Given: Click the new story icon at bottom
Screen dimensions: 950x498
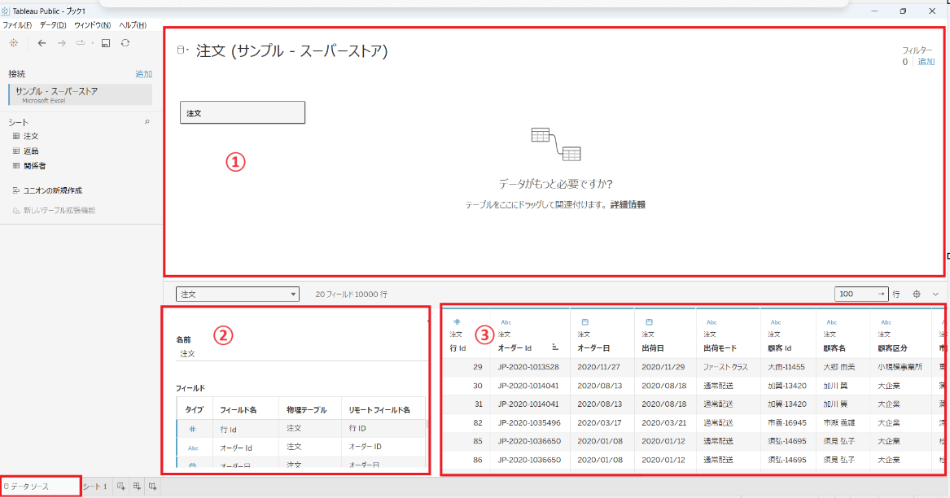Looking at the screenshot, I should [x=153, y=487].
